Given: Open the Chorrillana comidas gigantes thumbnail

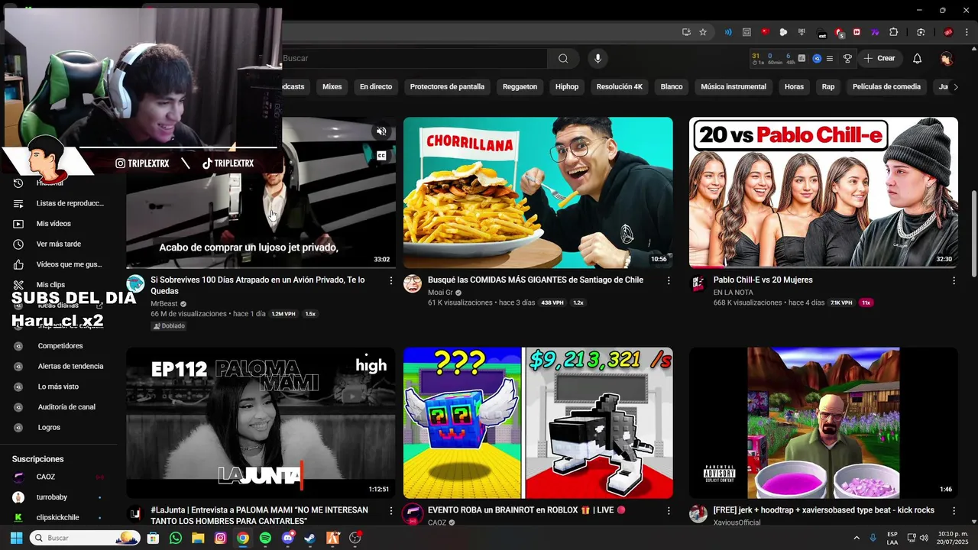Looking at the screenshot, I should [x=538, y=192].
